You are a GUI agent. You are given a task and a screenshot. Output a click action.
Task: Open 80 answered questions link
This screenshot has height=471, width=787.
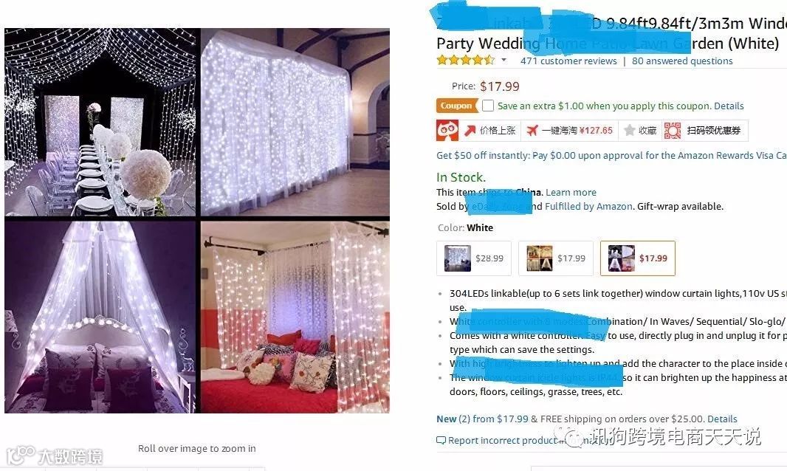pyautogui.click(x=682, y=61)
